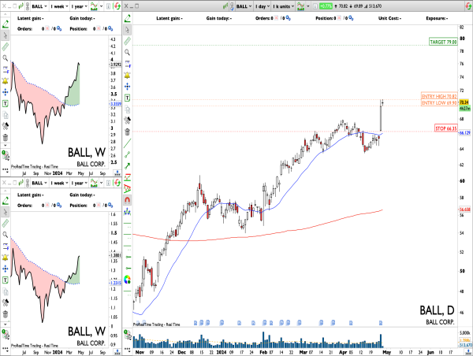Click the time-scale icon at daily chart corner

pos(467,352)
